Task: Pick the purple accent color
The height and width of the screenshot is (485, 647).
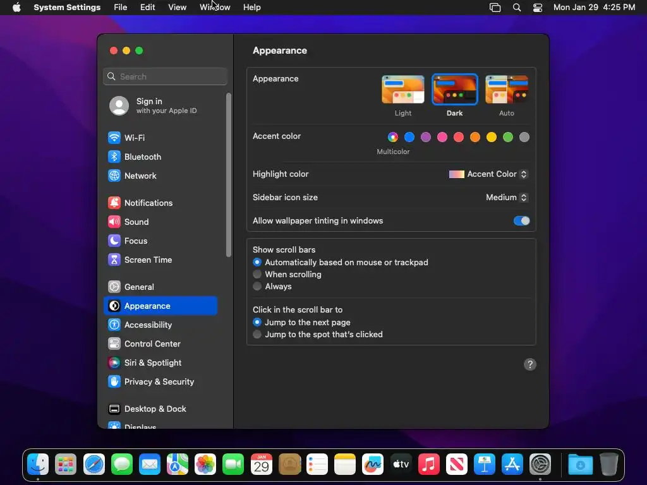Action: [x=426, y=137]
